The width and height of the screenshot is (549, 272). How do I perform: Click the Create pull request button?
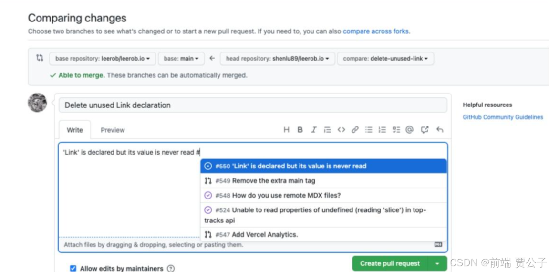coord(390,263)
